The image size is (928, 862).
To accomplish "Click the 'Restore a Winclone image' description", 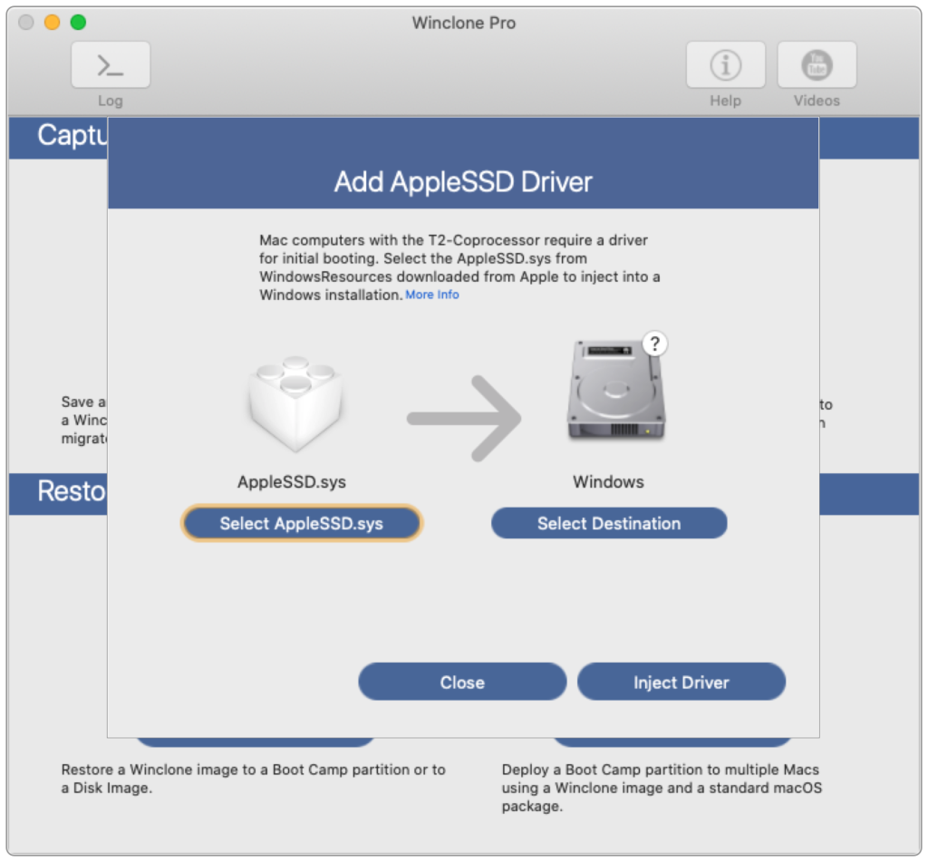I will [254, 779].
